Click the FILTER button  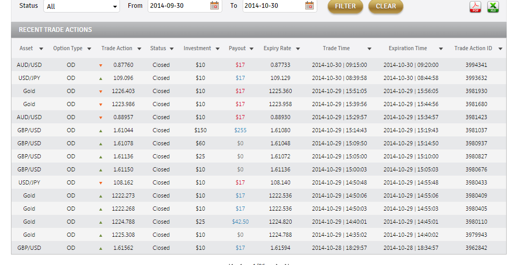345,6
